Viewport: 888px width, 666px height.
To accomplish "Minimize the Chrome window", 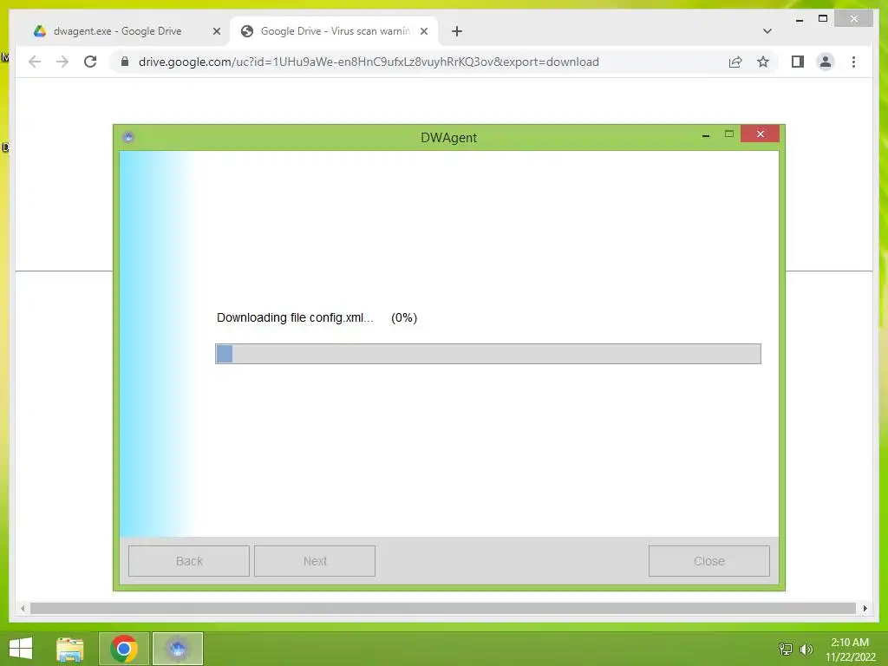I will 799,19.
